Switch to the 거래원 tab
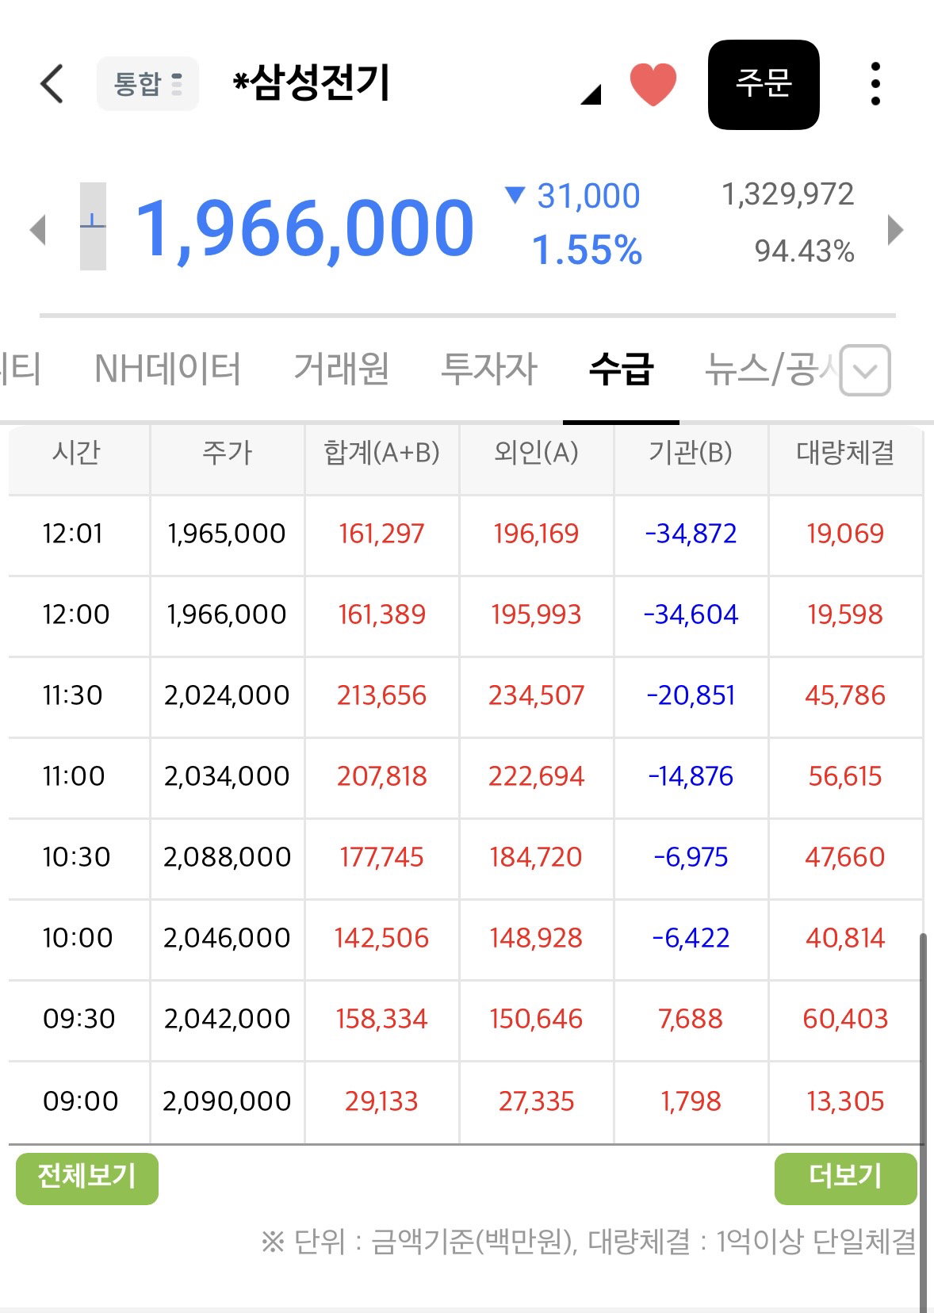The image size is (934, 1313). [341, 369]
